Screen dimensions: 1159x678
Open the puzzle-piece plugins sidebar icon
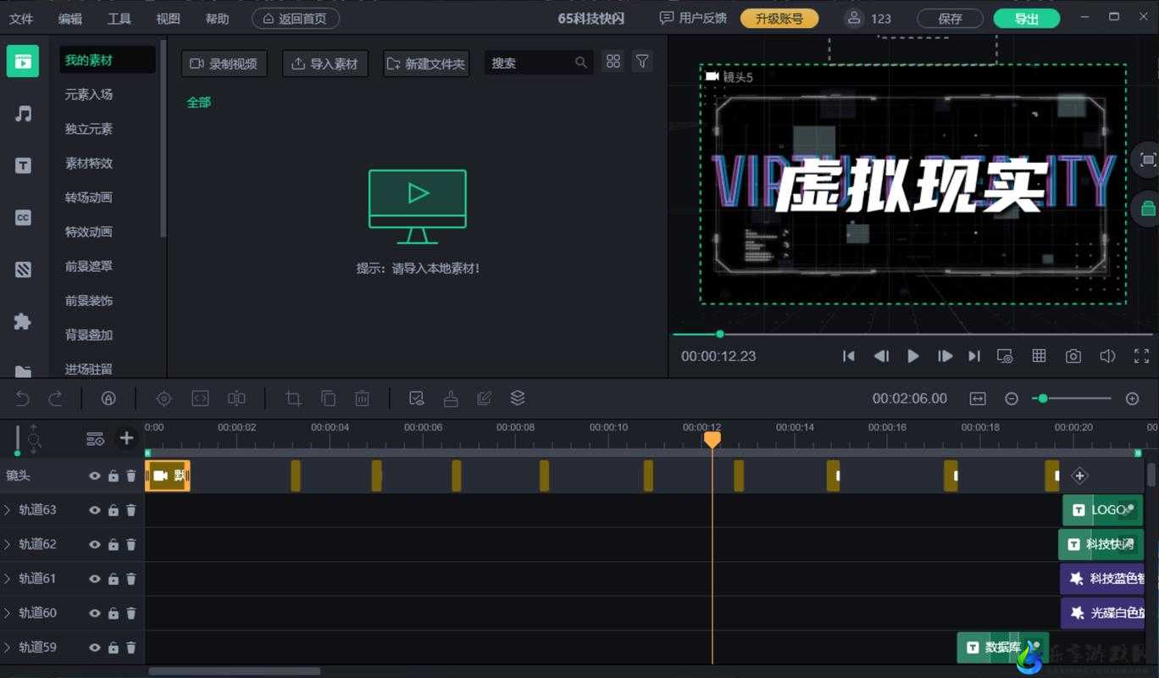click(23, 321)
